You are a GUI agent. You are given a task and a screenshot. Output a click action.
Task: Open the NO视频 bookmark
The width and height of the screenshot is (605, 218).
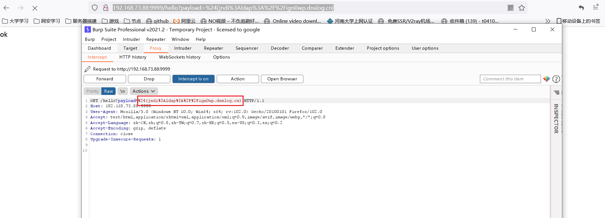pyautogui.click(x=230, y=21)
